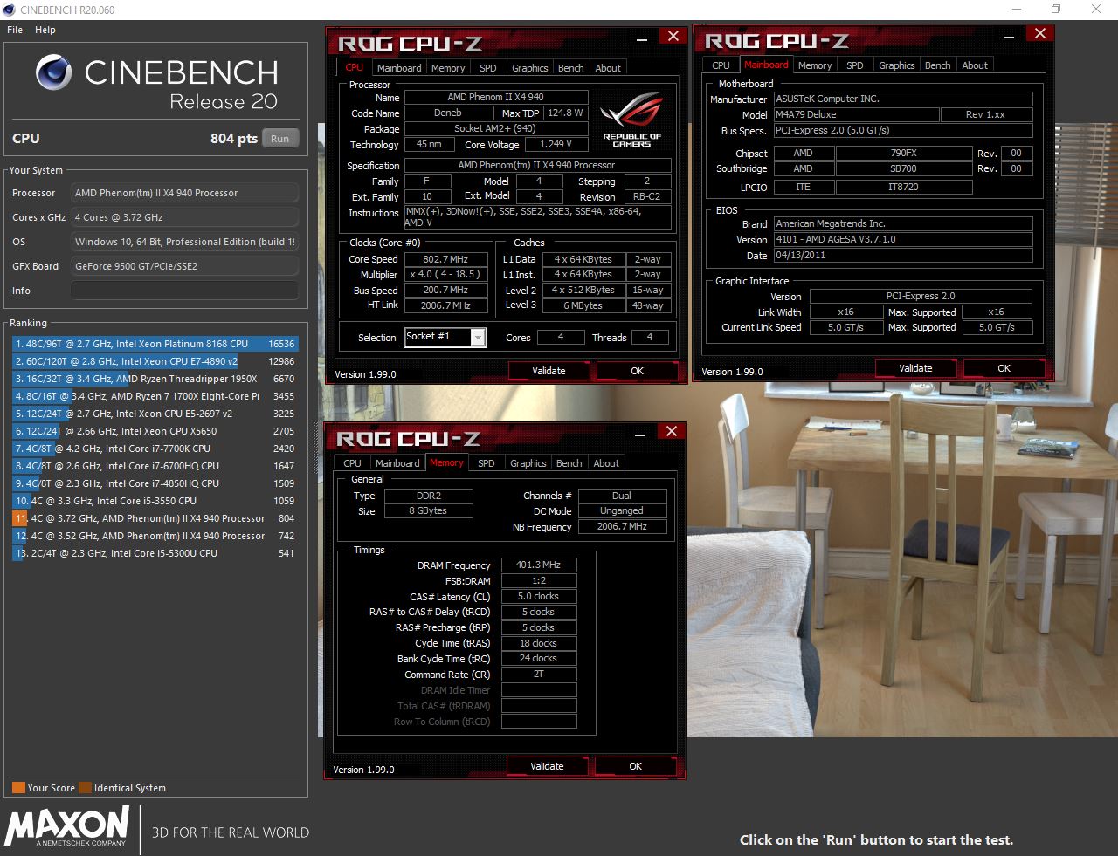Image resolution: width=1118 pixels, height=856 pixels.
Task: Open the Help menu in Cinebench
Action: click(45, 30)
